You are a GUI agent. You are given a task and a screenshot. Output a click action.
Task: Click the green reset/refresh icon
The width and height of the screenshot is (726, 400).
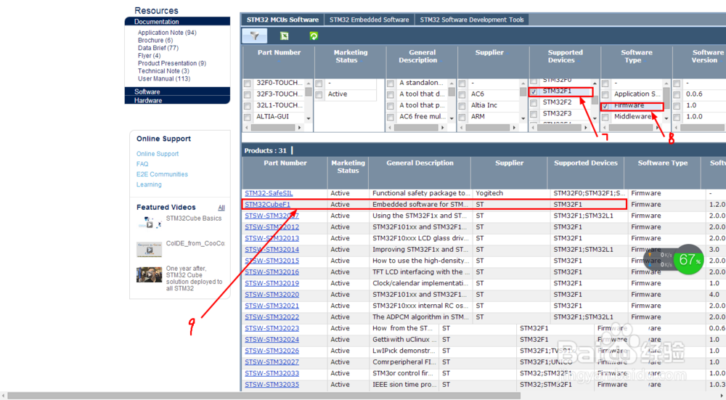click(x=314, y=36)
